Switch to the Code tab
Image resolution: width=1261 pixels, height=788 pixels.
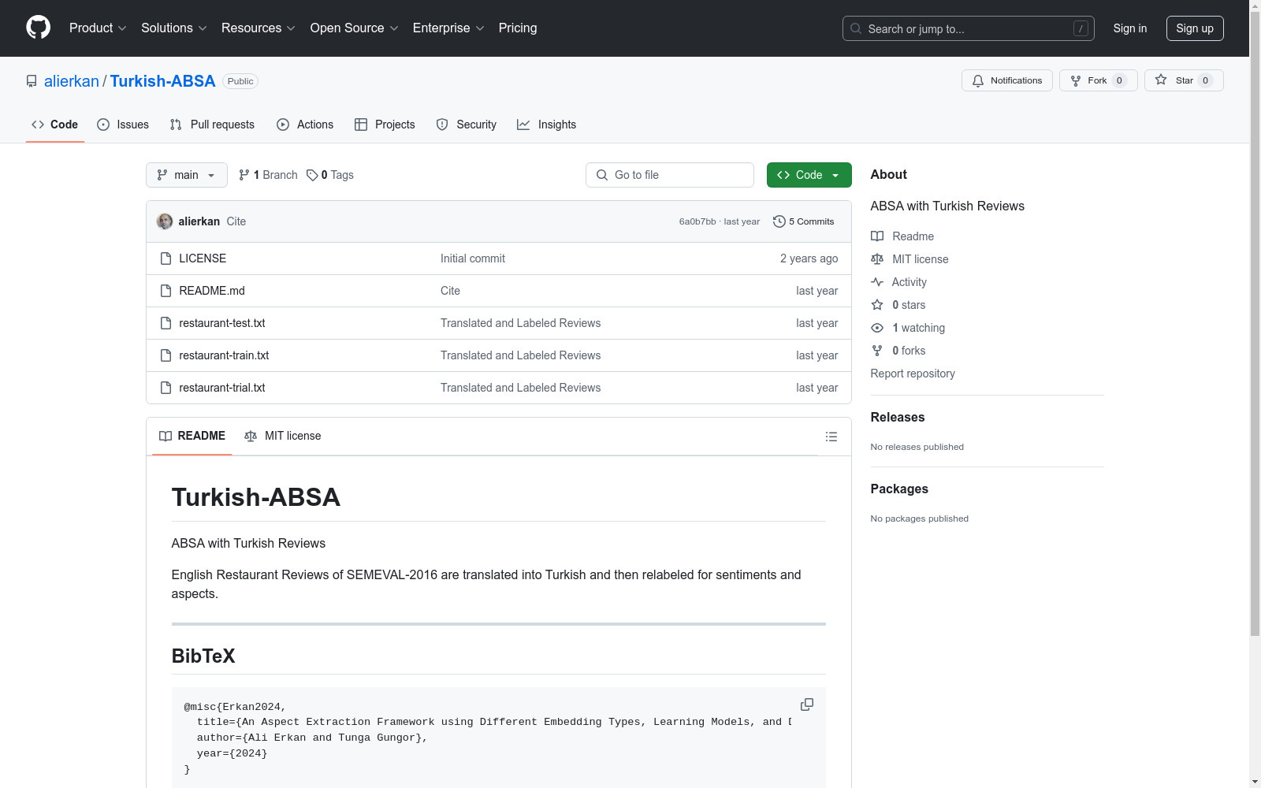(x=55, y=125)
